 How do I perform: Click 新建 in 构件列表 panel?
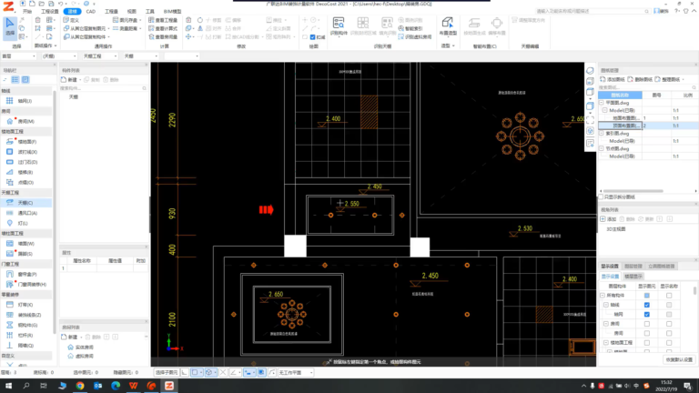pos(69,80)
